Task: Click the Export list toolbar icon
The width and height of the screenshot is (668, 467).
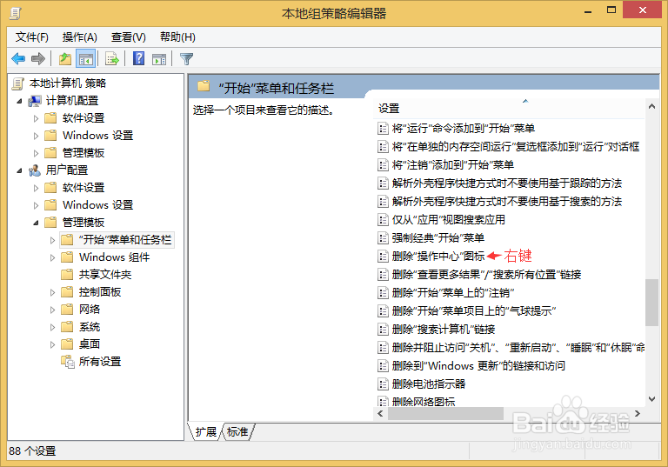Action: tap(112, 59)
